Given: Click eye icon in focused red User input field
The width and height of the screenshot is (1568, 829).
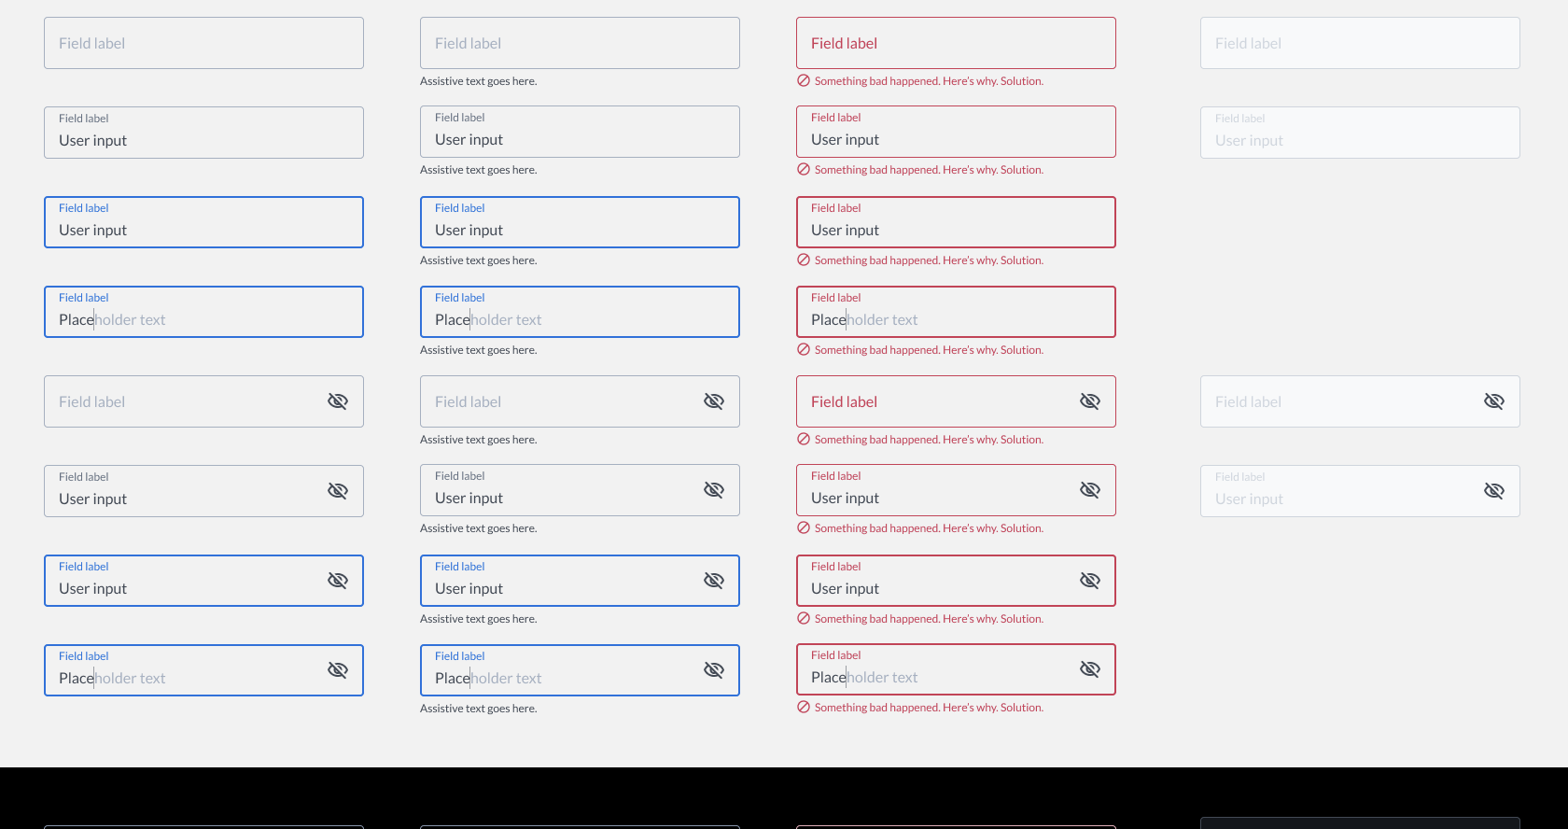Looking at the screenshot, I should [x=1089, y=581].
